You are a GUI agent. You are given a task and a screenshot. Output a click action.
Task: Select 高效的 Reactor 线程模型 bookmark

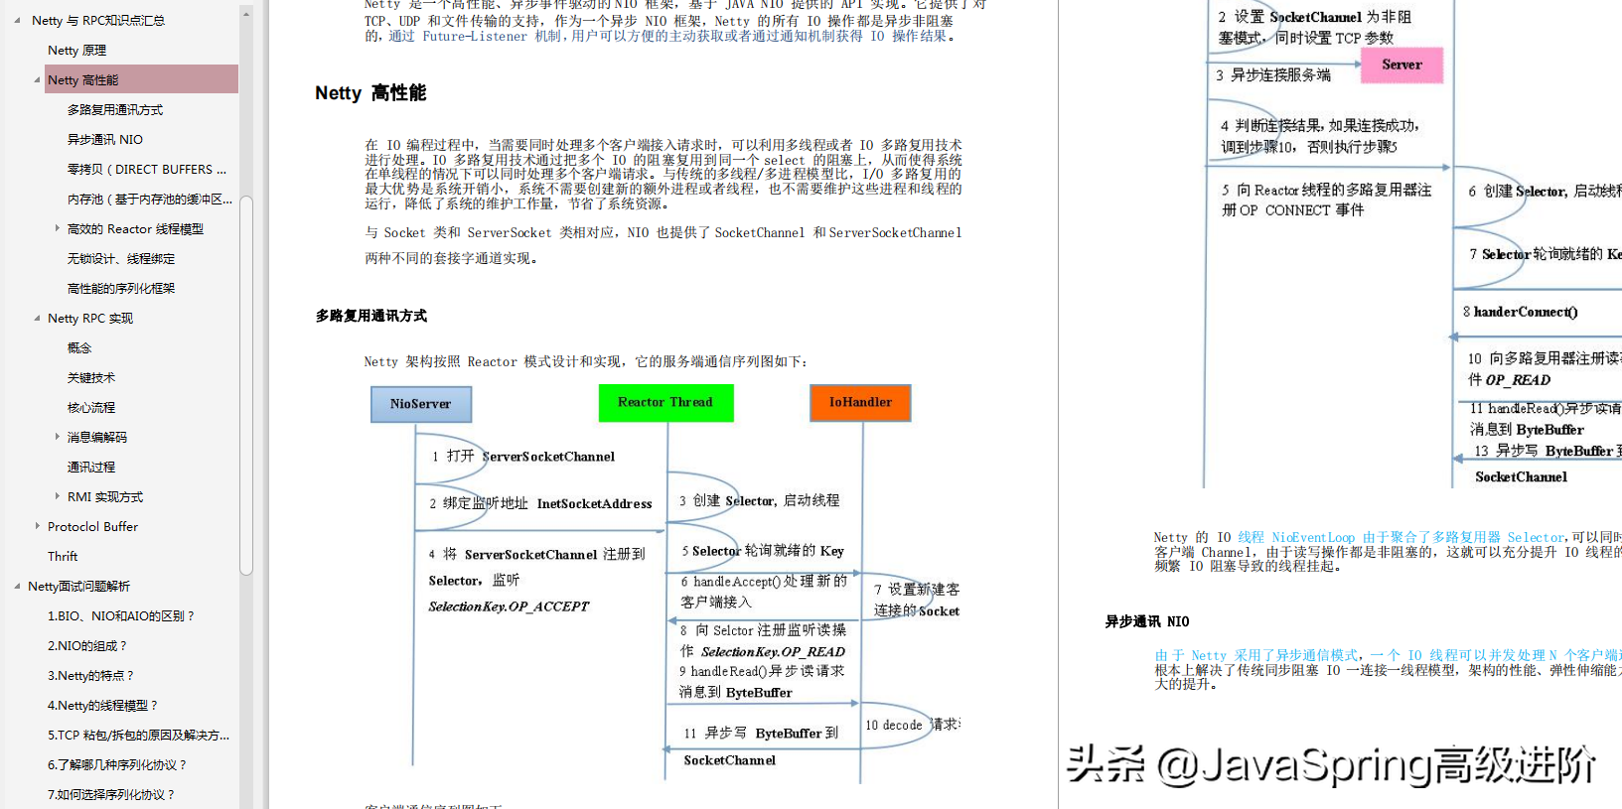click(135, 228)
